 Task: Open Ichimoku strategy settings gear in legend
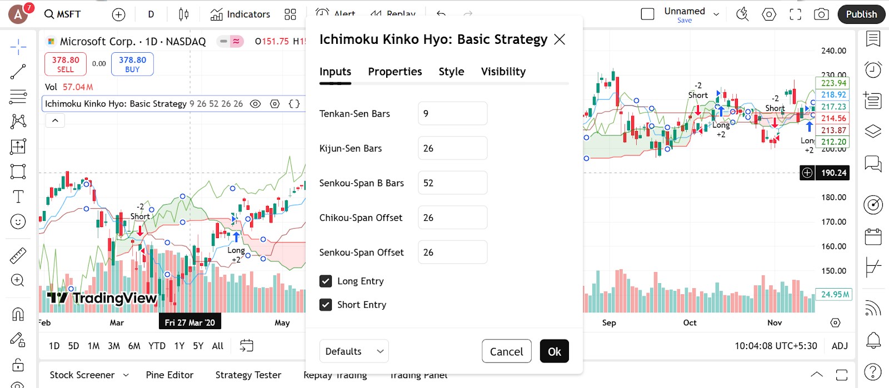point(274,104)
